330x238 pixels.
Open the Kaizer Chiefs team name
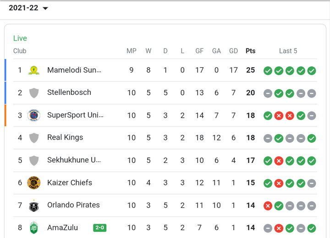(x=70, y=183)
